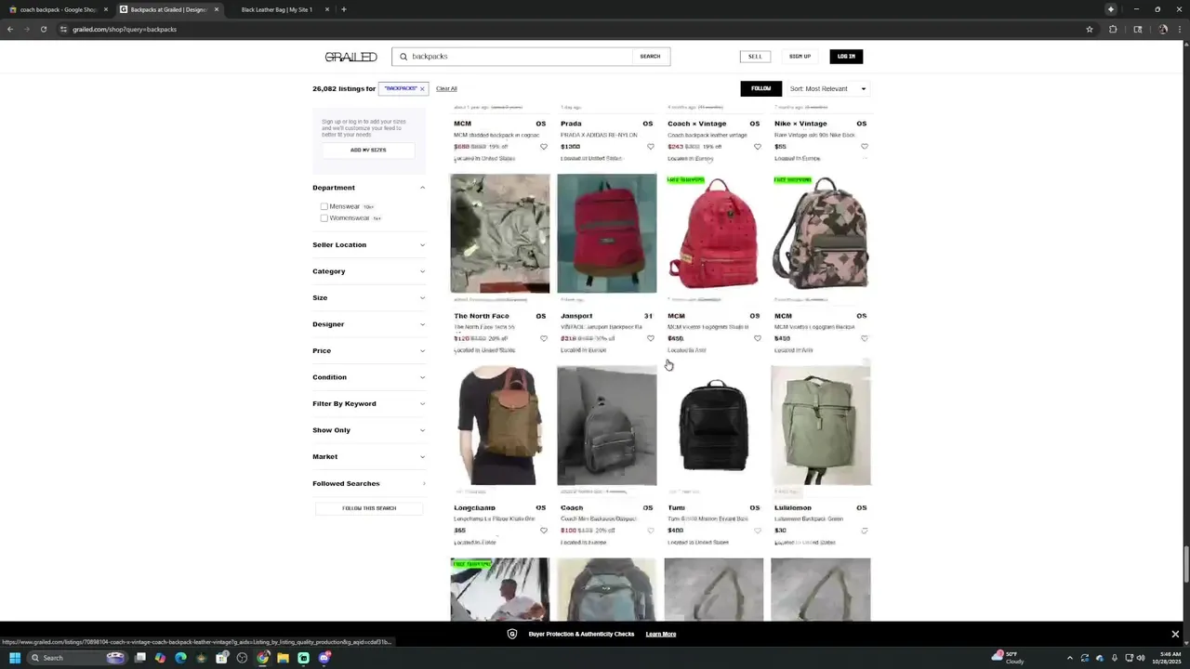Image resolution: width=1190 pixels, height=669 pixels.
Task: Favorite the Tumi listing heart
Action: point(758,531)
